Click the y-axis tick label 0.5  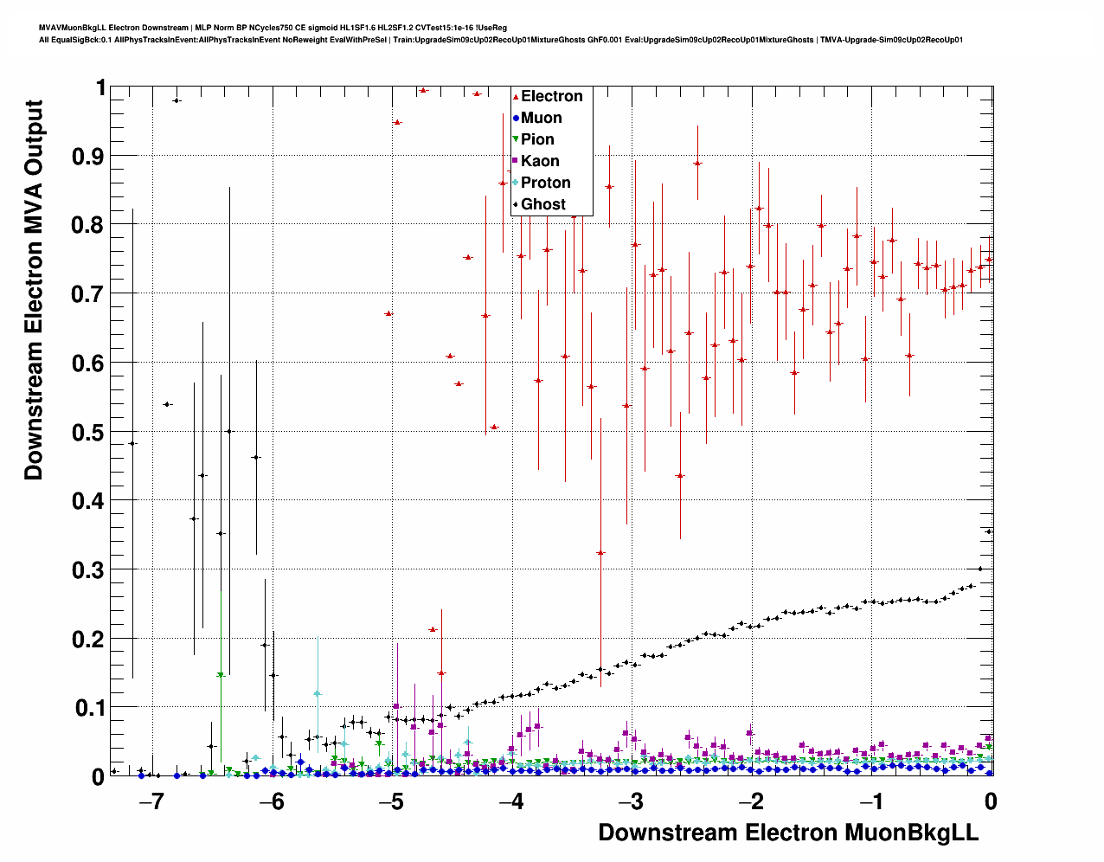tap(88, 432)
